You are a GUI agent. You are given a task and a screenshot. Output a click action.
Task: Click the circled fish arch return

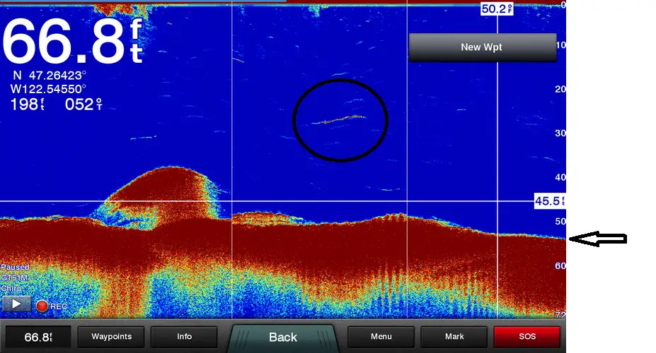tap(340, 119)
